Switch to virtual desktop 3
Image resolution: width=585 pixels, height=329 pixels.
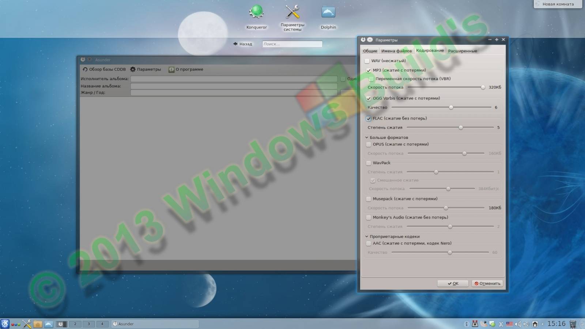[89, 324]
